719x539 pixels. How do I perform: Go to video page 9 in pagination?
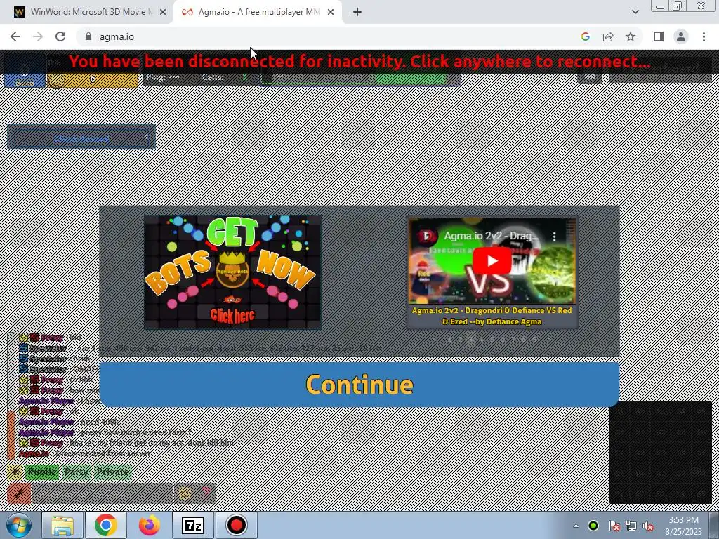pyautogui.click(x=534, y=339)
